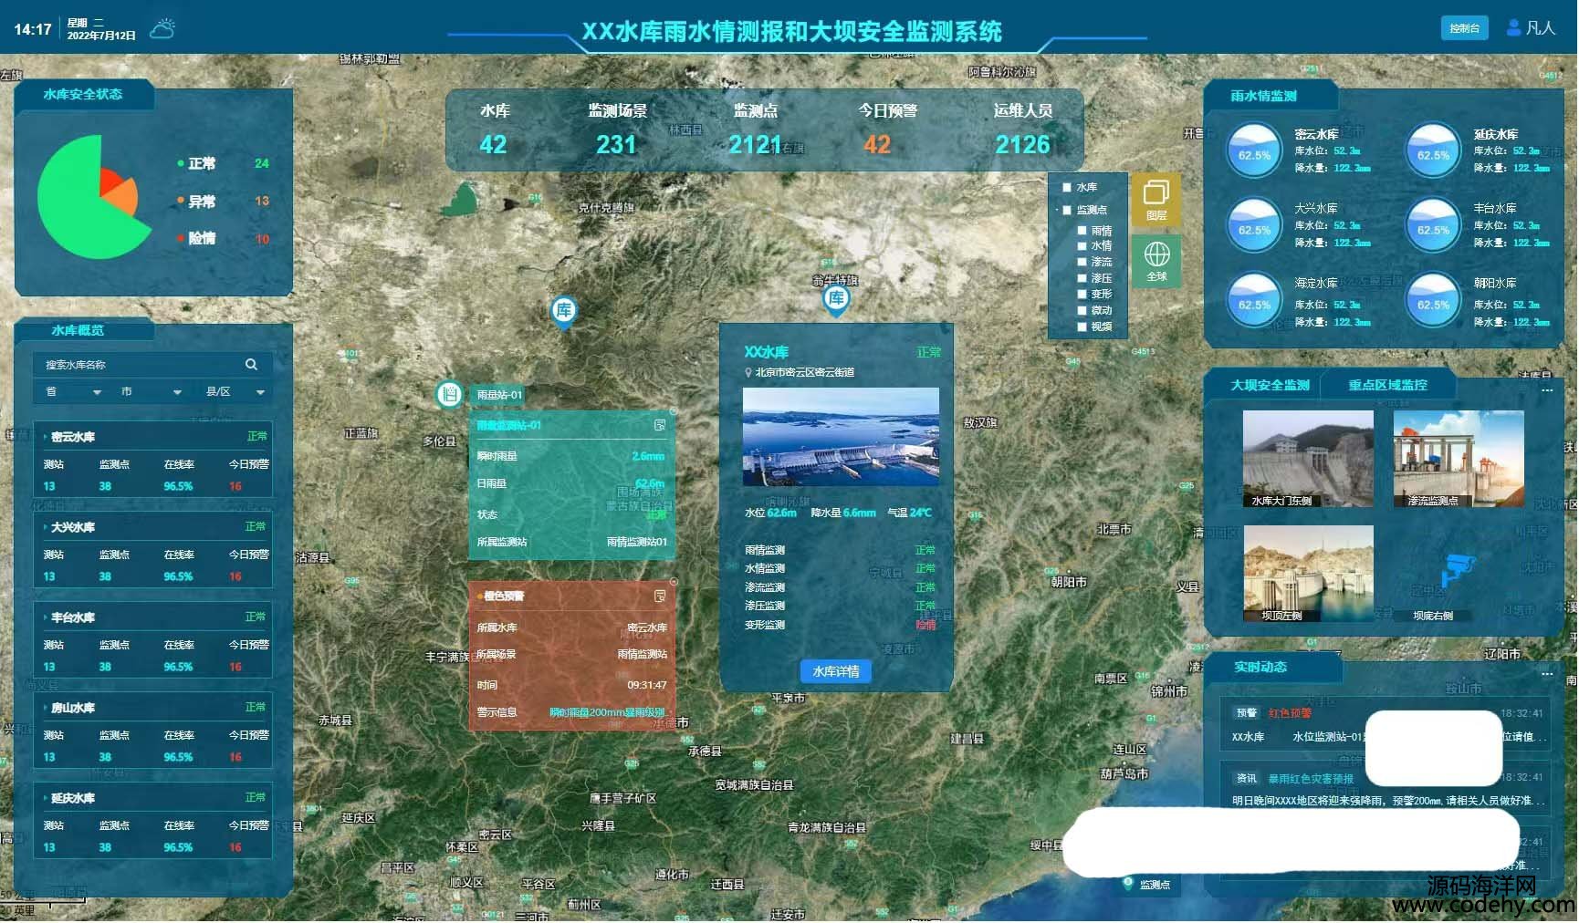Screen dimensions: 1579x923
Task: Open the 水库大门东侧 camera thumbnail
Action: point(1308,459)
